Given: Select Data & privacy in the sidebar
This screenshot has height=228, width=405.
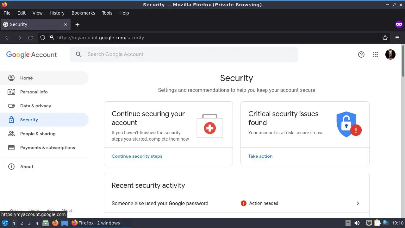Looking at the screenshot, I should [35, 106].
